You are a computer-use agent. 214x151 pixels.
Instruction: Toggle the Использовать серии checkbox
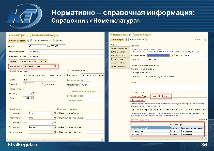point(131,100)
